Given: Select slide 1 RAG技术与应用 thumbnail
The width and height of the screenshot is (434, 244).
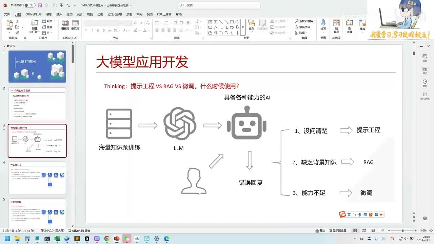Looking at the screenshot, I should tap(37, 66).
